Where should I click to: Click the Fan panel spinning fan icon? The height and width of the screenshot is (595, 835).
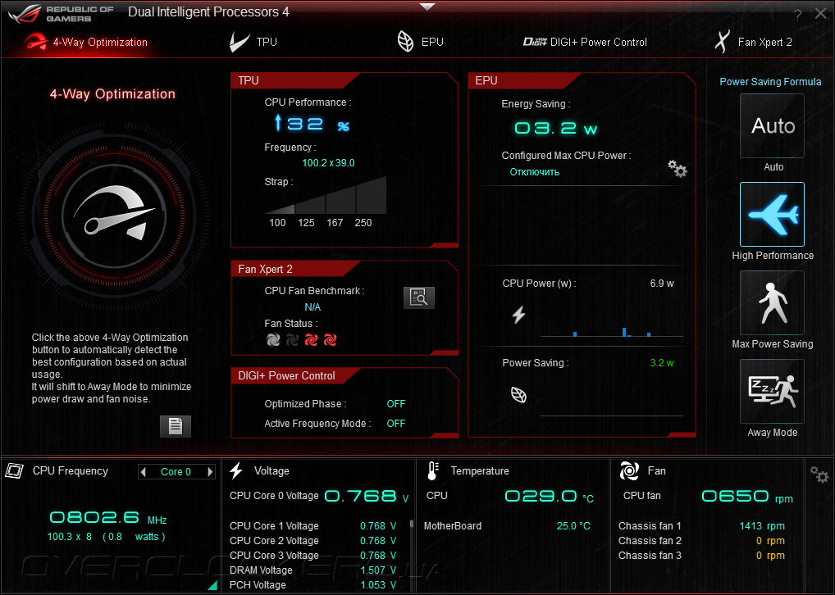point(629,470)
